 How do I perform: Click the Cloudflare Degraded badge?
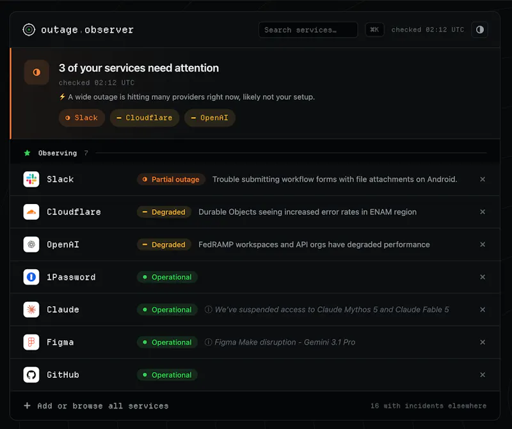164,212
